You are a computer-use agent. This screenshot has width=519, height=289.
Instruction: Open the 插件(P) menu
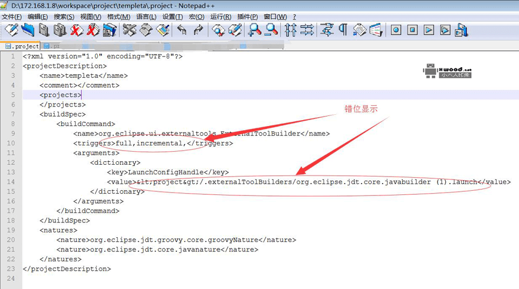click(x=247, y=16)
